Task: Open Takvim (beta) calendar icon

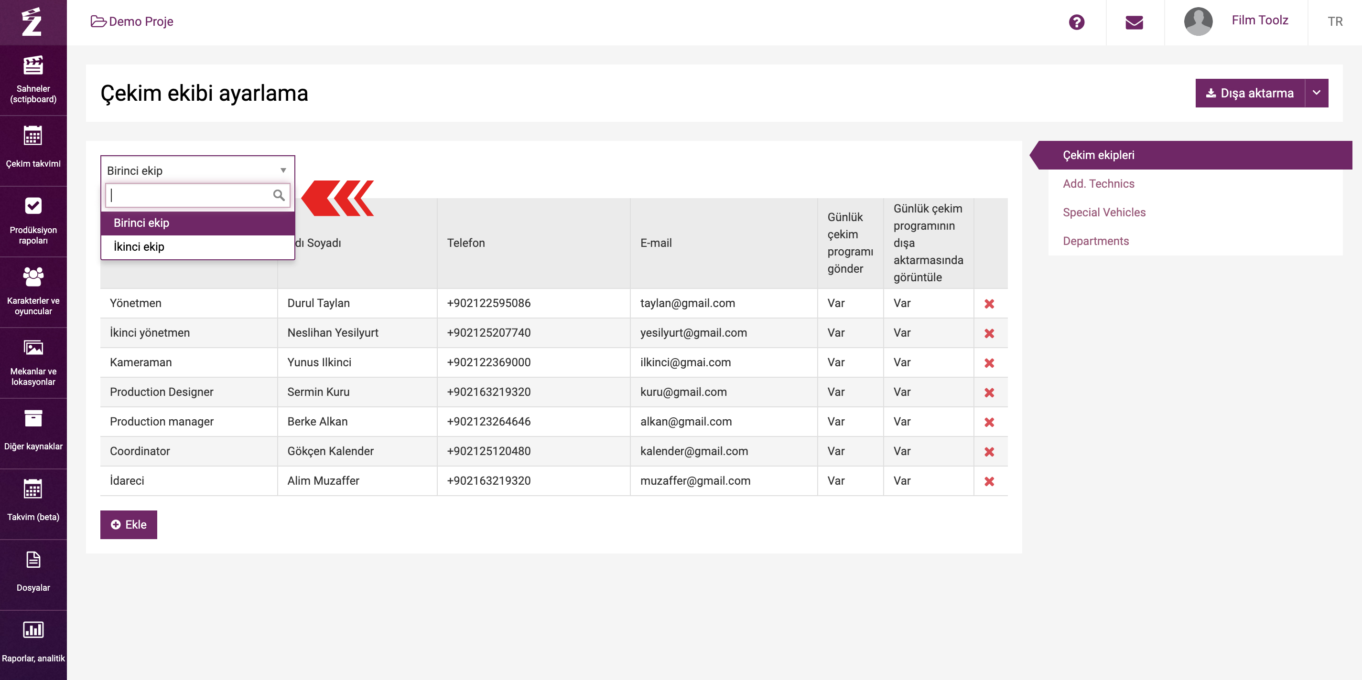Action: 33,489
